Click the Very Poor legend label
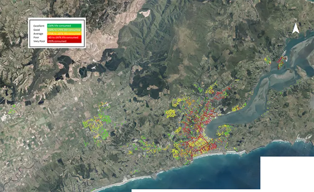The image size is (314, 192). point(39,41)
